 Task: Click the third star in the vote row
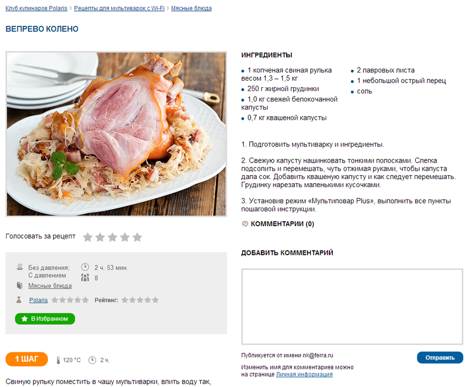point(113,237)
